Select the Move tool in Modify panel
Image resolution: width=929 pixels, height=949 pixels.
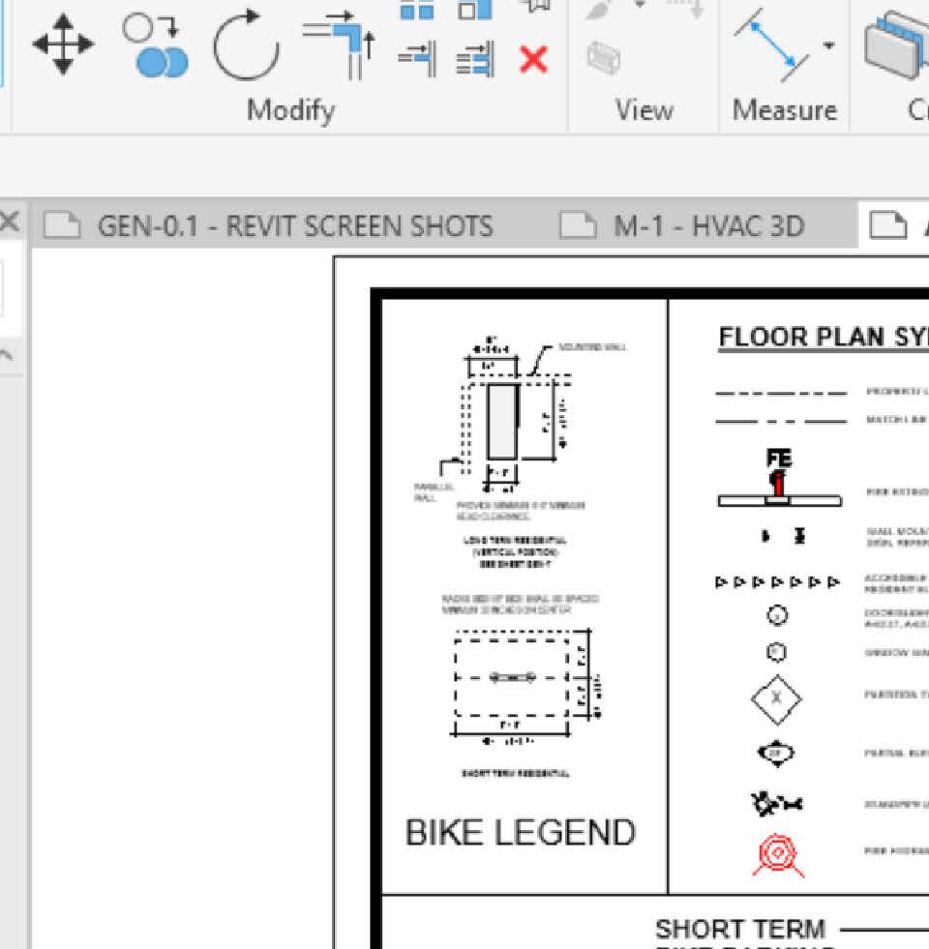point(63,44)
